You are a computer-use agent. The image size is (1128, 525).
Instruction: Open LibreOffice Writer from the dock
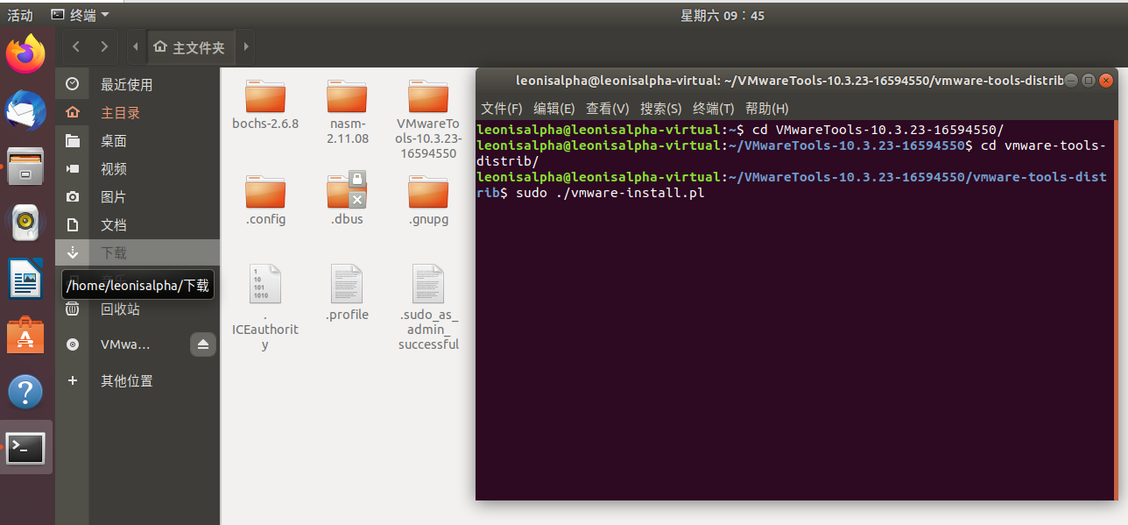click(x=26, y=278)
